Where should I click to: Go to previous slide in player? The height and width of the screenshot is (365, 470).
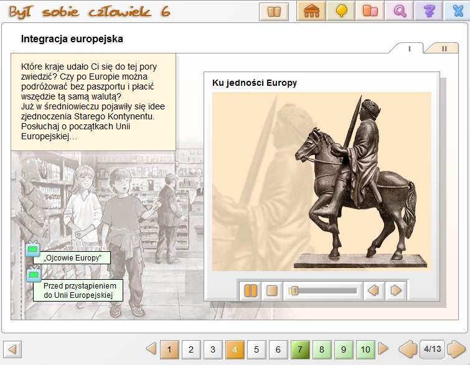click(374, 290)
